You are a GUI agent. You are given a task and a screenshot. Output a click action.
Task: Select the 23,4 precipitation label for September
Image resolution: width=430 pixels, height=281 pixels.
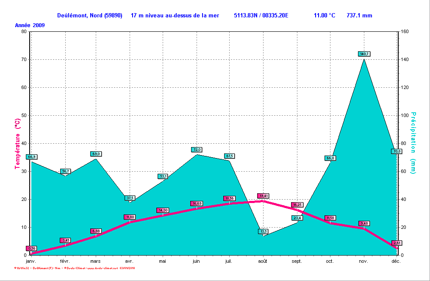point(297,218)
